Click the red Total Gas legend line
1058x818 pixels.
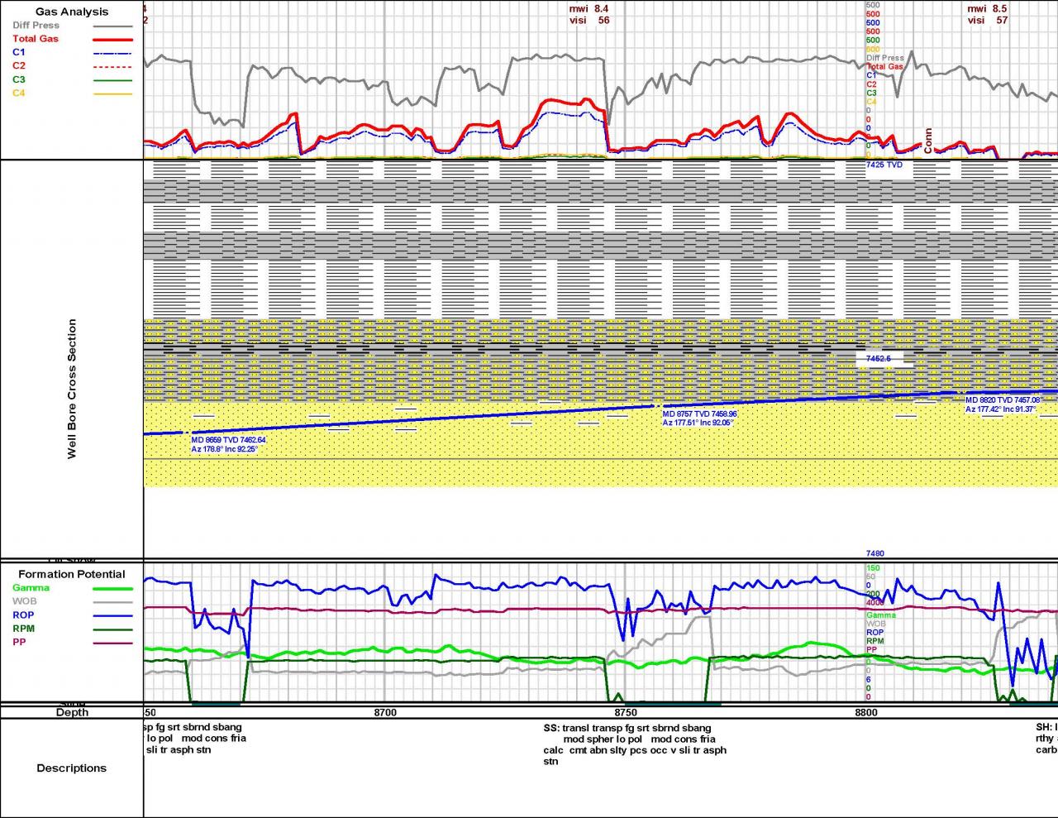point(112,39)
